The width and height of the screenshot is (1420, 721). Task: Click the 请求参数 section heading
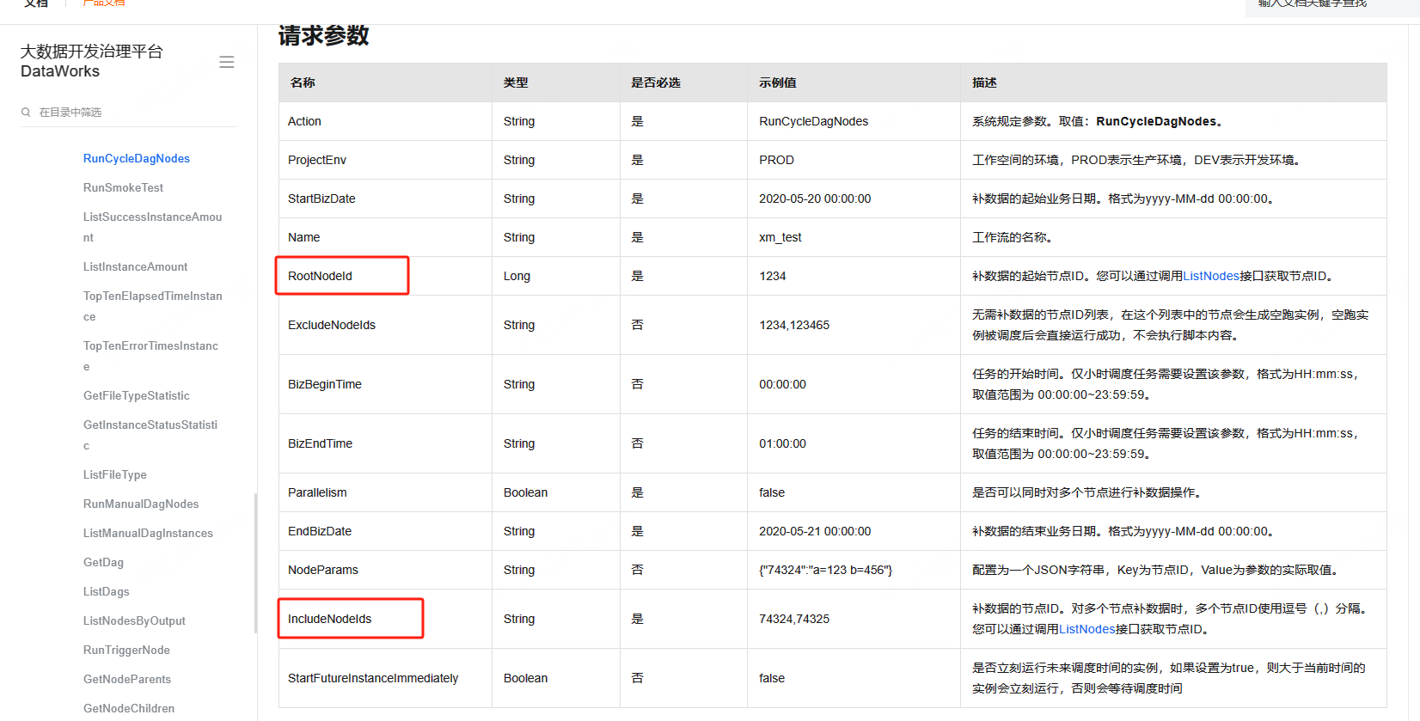coord(323,35)
